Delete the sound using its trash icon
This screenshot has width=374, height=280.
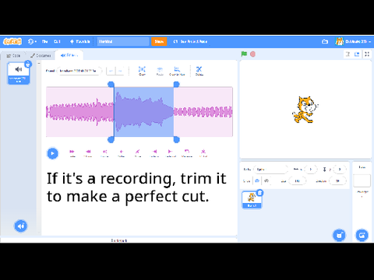[x=28, y=64]
